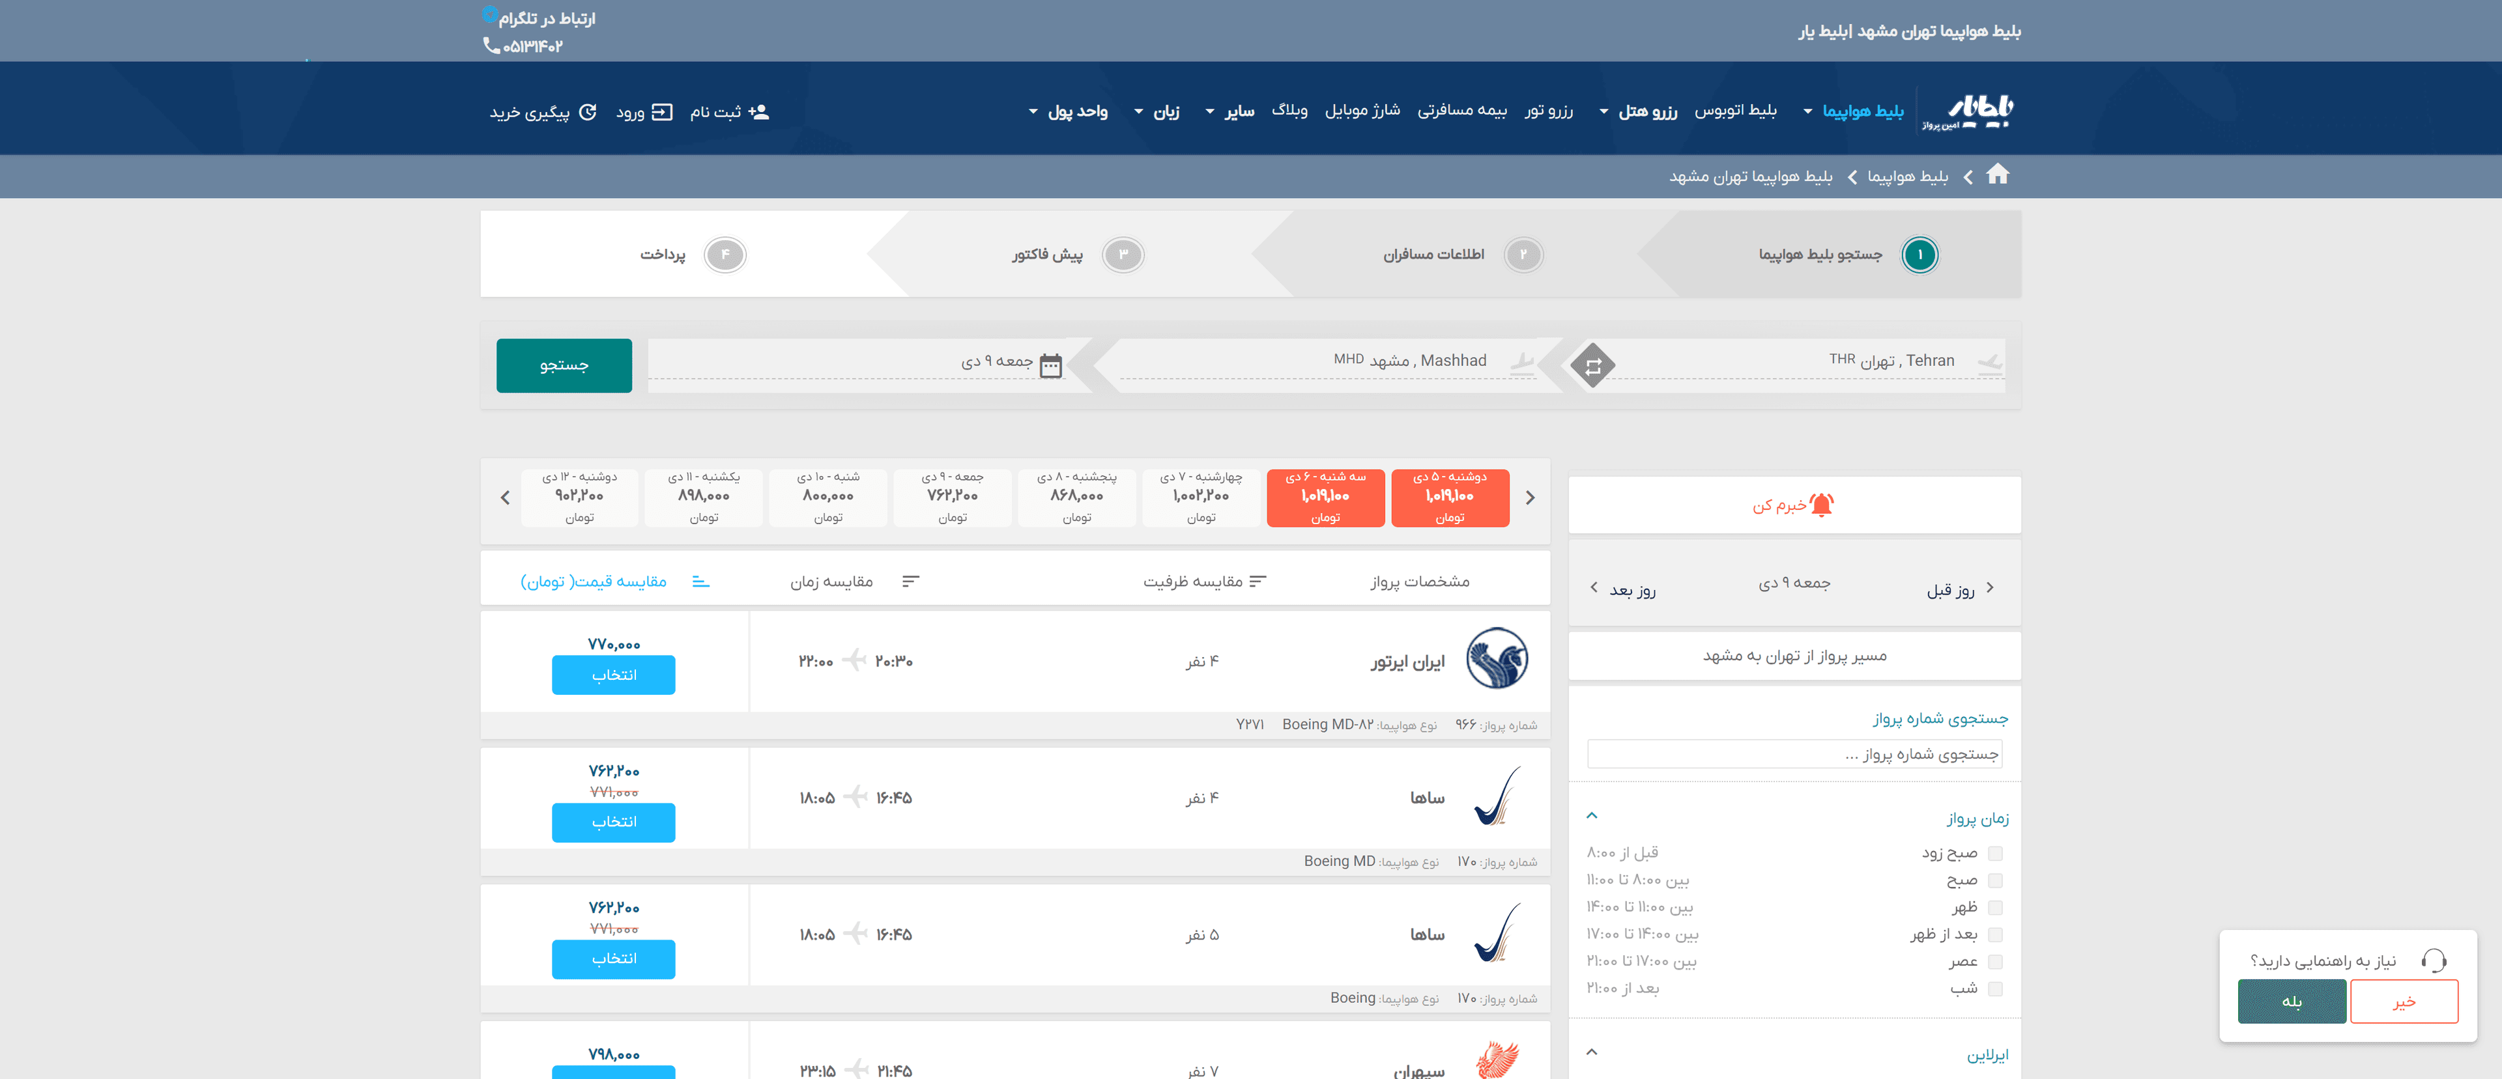Click the ورود login icon
Image resolution: width=2502 pixels, height=1079 pixels.
[661, 111]
